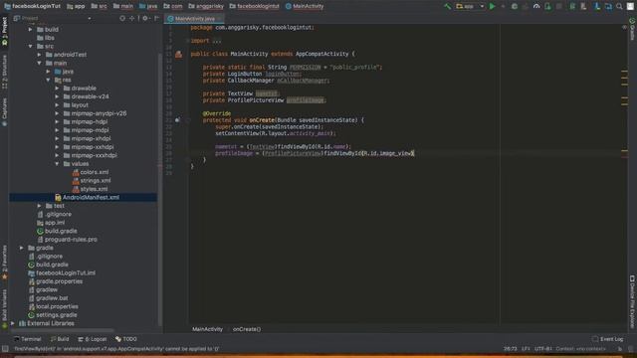Open colors.xml file
637x358 pixels.
pos(91,172)
